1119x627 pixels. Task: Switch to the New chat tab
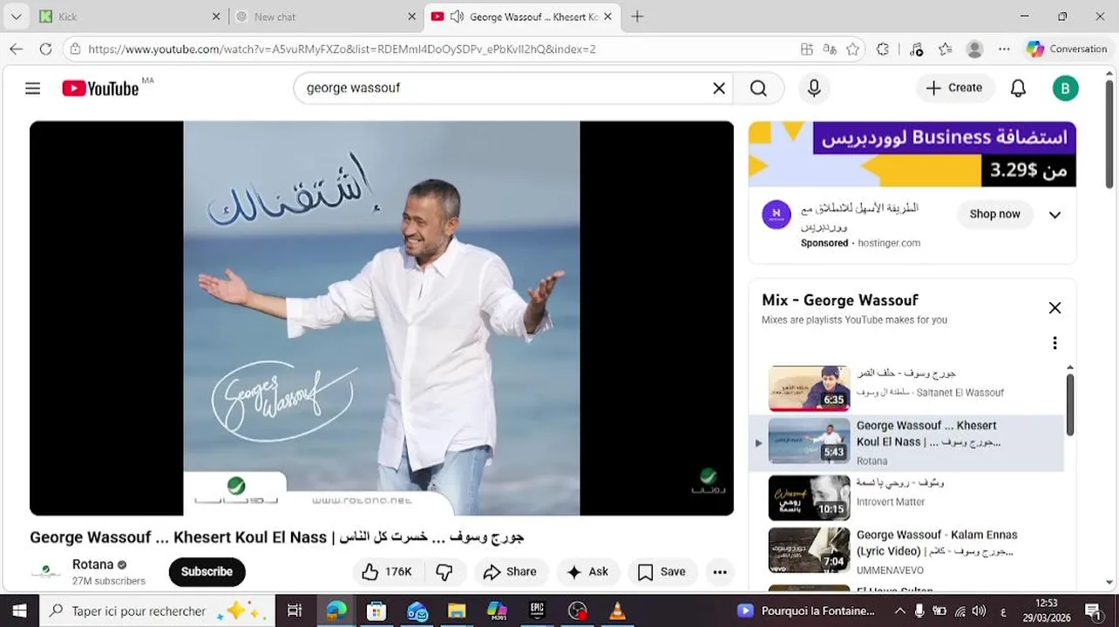(x=322, y=17)
